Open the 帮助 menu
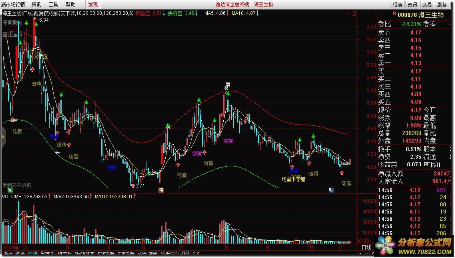Viewport: 455px width, 258px height. [x=70, y=4]
